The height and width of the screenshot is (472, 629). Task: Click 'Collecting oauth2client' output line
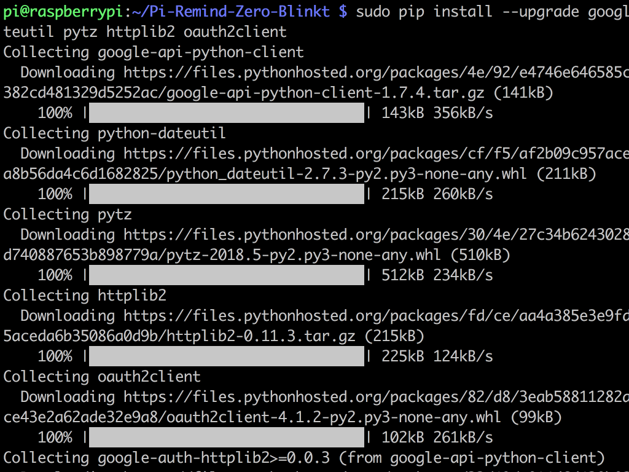pyautogui.click(x=102, y=377)
